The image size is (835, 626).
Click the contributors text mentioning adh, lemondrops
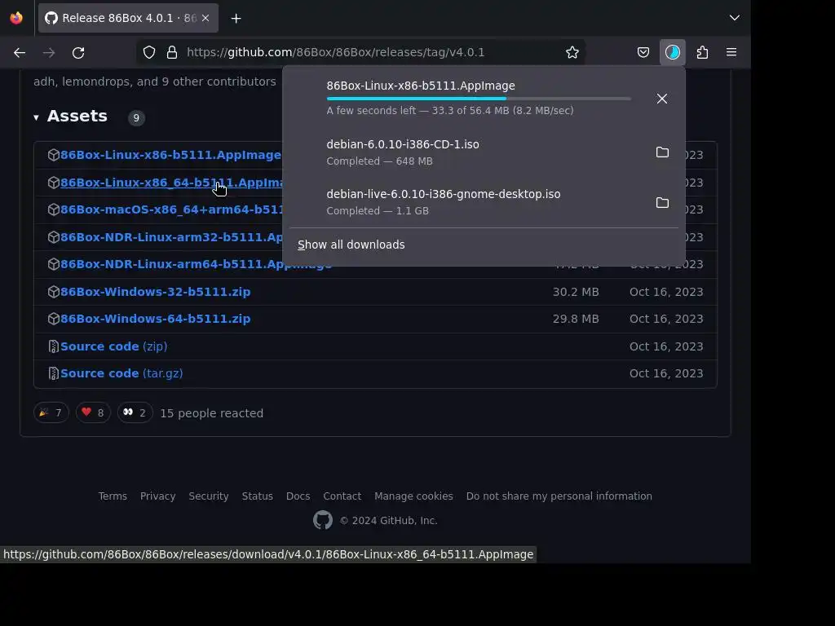click(x=154, y=82)
